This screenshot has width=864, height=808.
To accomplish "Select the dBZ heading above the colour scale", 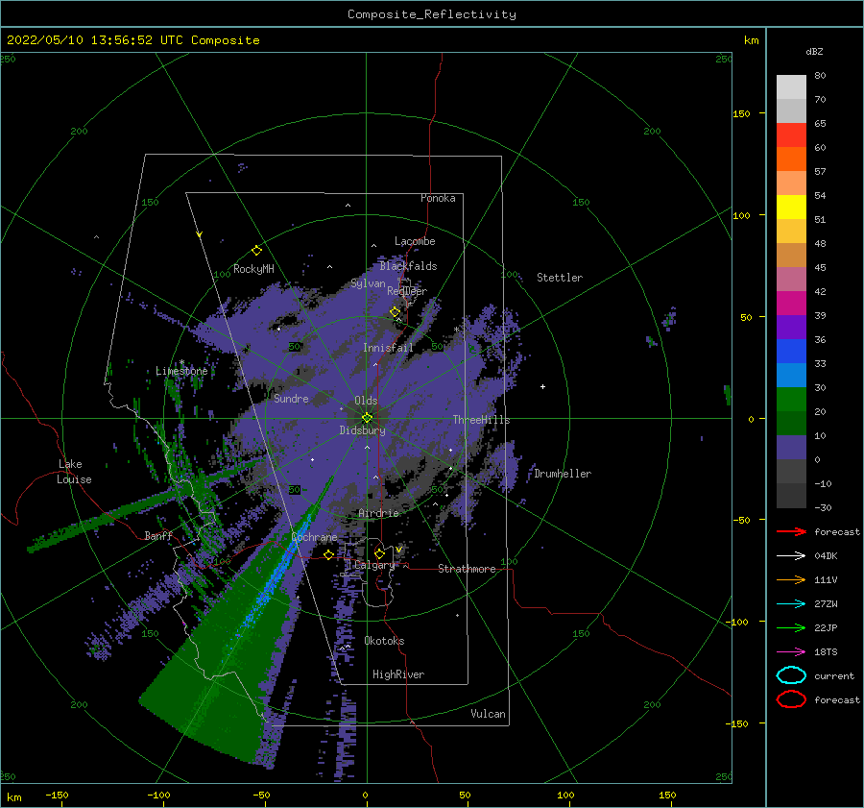I will click(814, 51).
